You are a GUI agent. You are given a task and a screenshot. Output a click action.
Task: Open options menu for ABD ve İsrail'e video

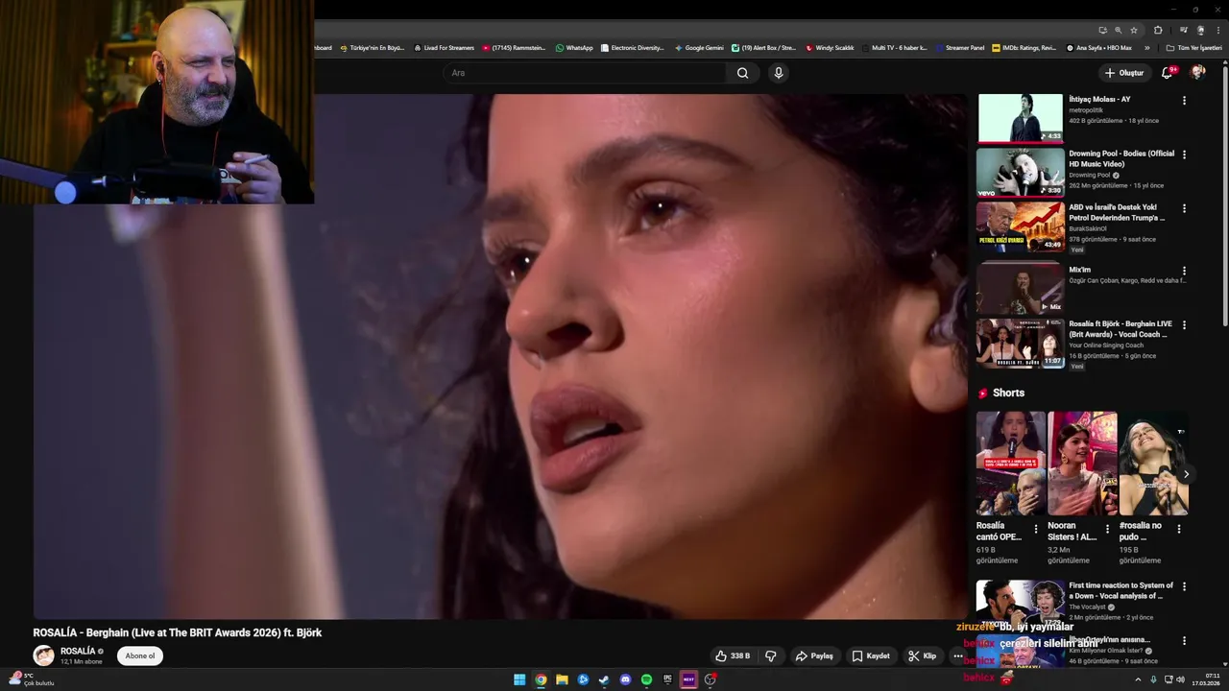(x=1184, y=208)
